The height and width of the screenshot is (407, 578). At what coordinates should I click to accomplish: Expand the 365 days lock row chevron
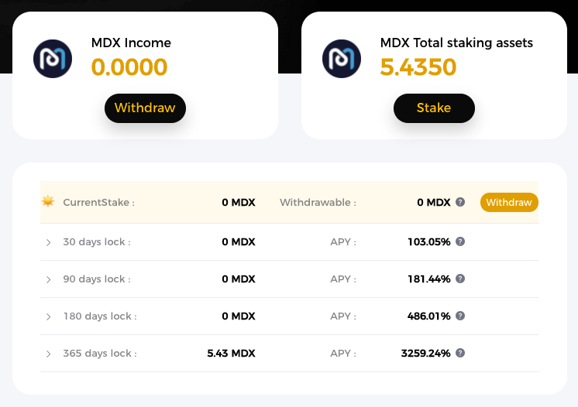click(x=48, y=354)
